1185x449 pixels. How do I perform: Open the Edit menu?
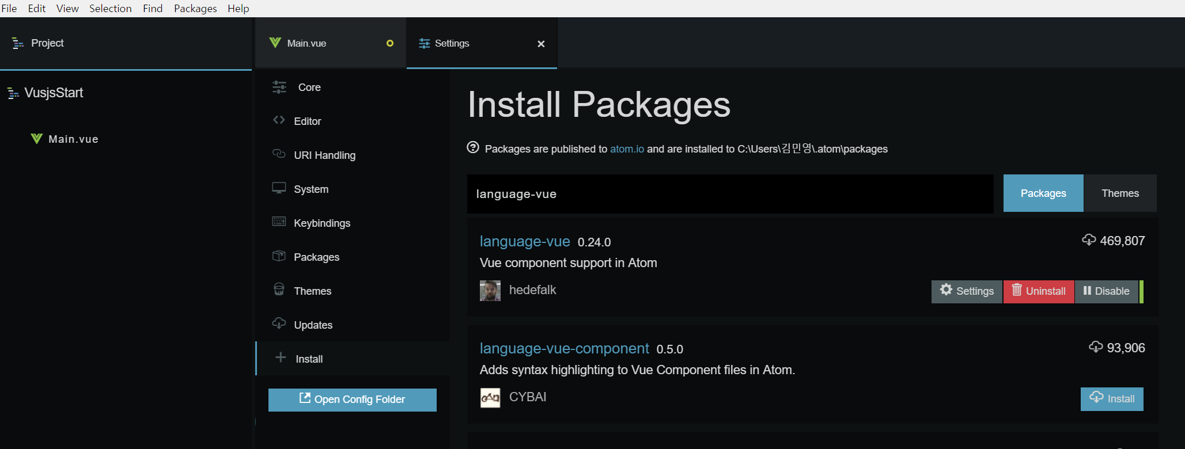(37, 9)
